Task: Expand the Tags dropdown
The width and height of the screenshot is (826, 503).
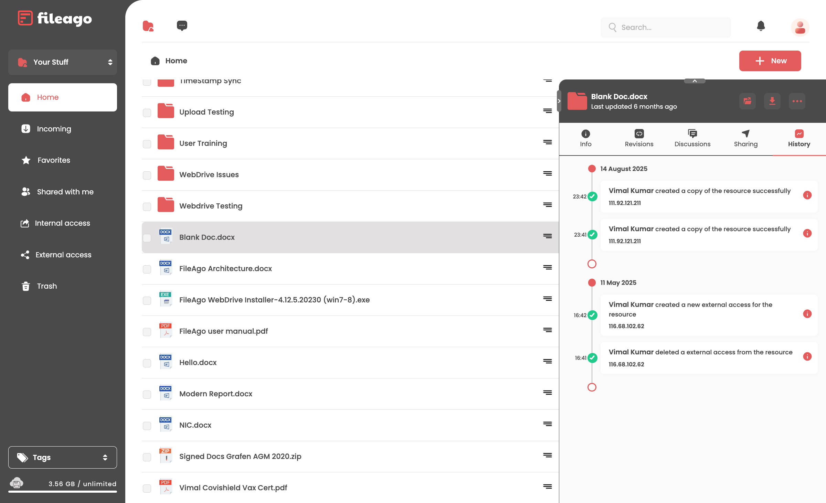Action: 63,457
